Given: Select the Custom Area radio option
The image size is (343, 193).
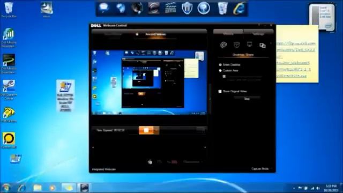Looking at the screenshot, I should coord(220,71).
